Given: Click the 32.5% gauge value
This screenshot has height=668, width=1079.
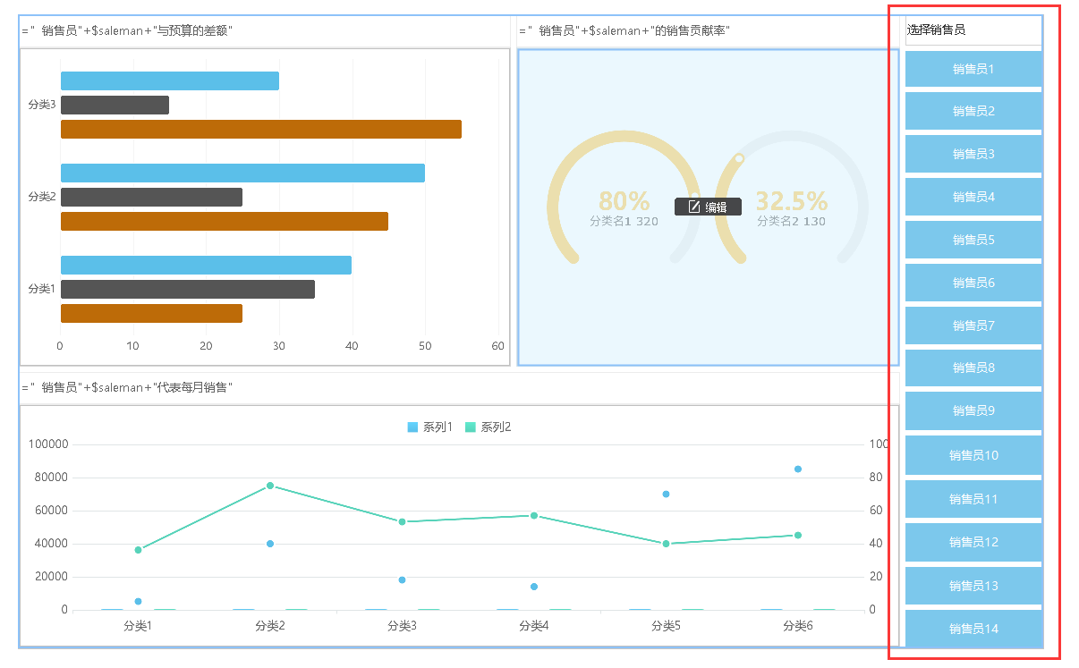Looking at the screenshot, I should [792, 201].
